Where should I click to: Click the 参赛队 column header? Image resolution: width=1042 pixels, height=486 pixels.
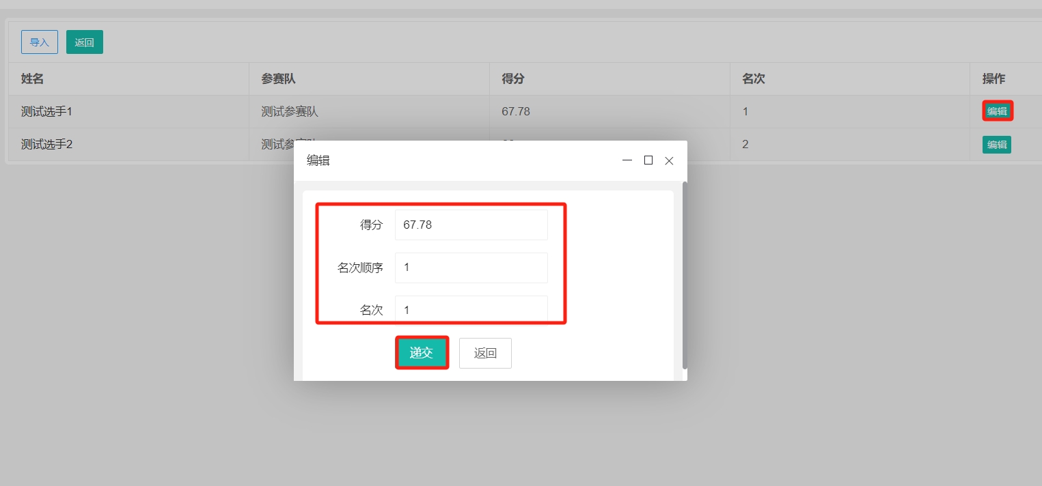(x=278, y=79)
